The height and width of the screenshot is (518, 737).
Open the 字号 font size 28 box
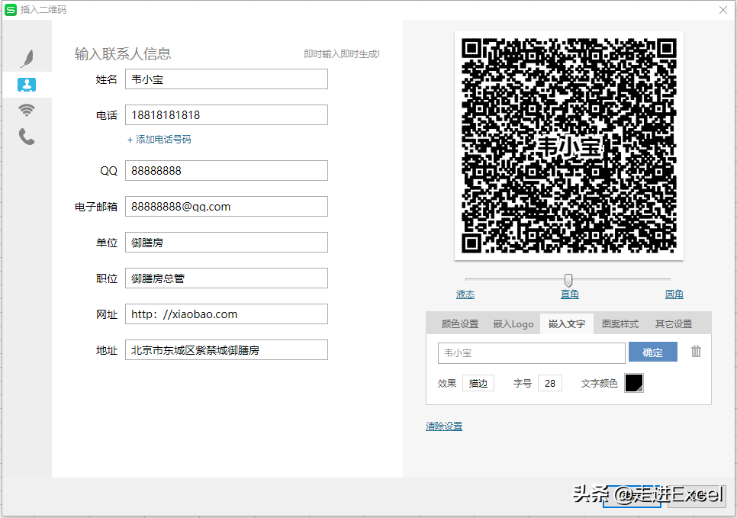tap(550, 383)
